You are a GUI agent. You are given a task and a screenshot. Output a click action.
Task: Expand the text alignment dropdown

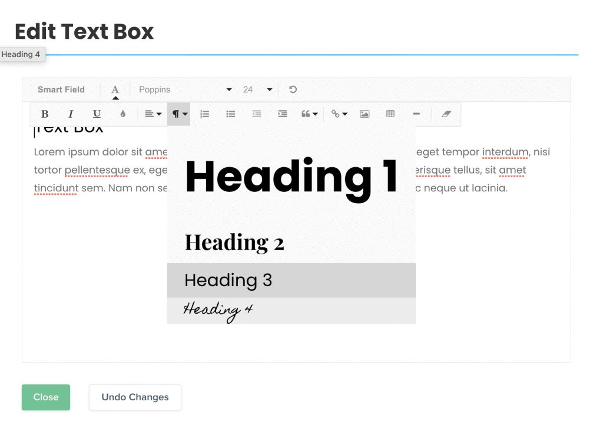tap(153, 114)
